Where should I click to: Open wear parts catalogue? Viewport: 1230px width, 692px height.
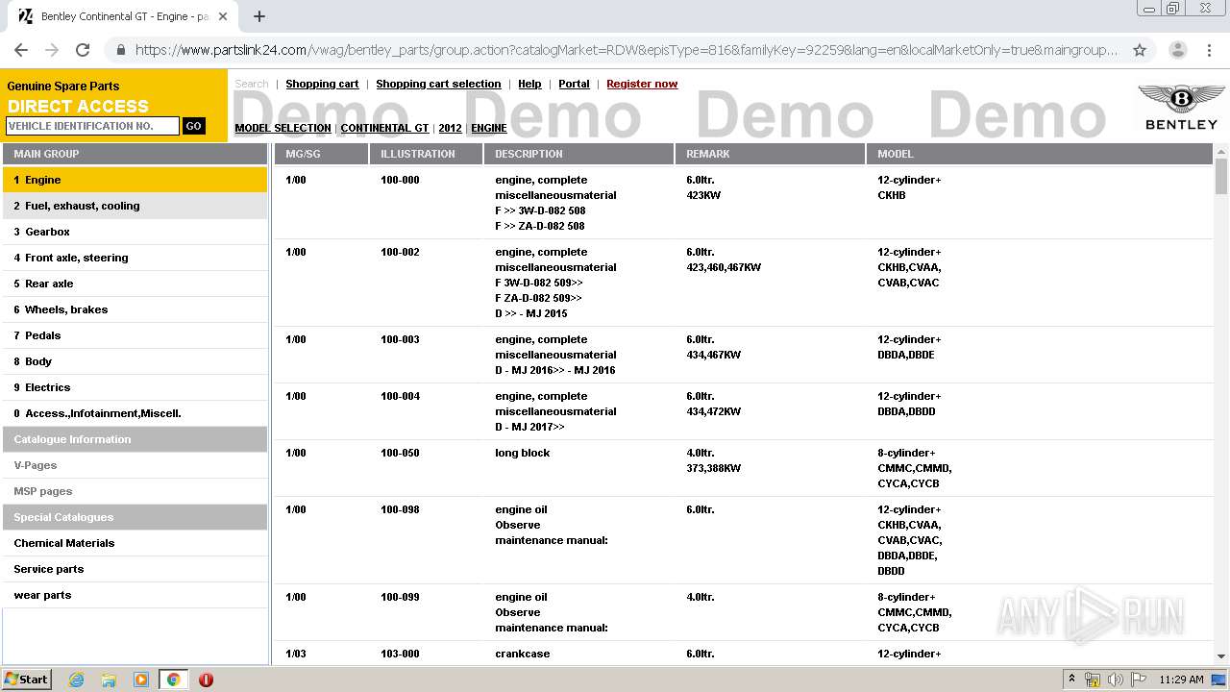[135, 595]
